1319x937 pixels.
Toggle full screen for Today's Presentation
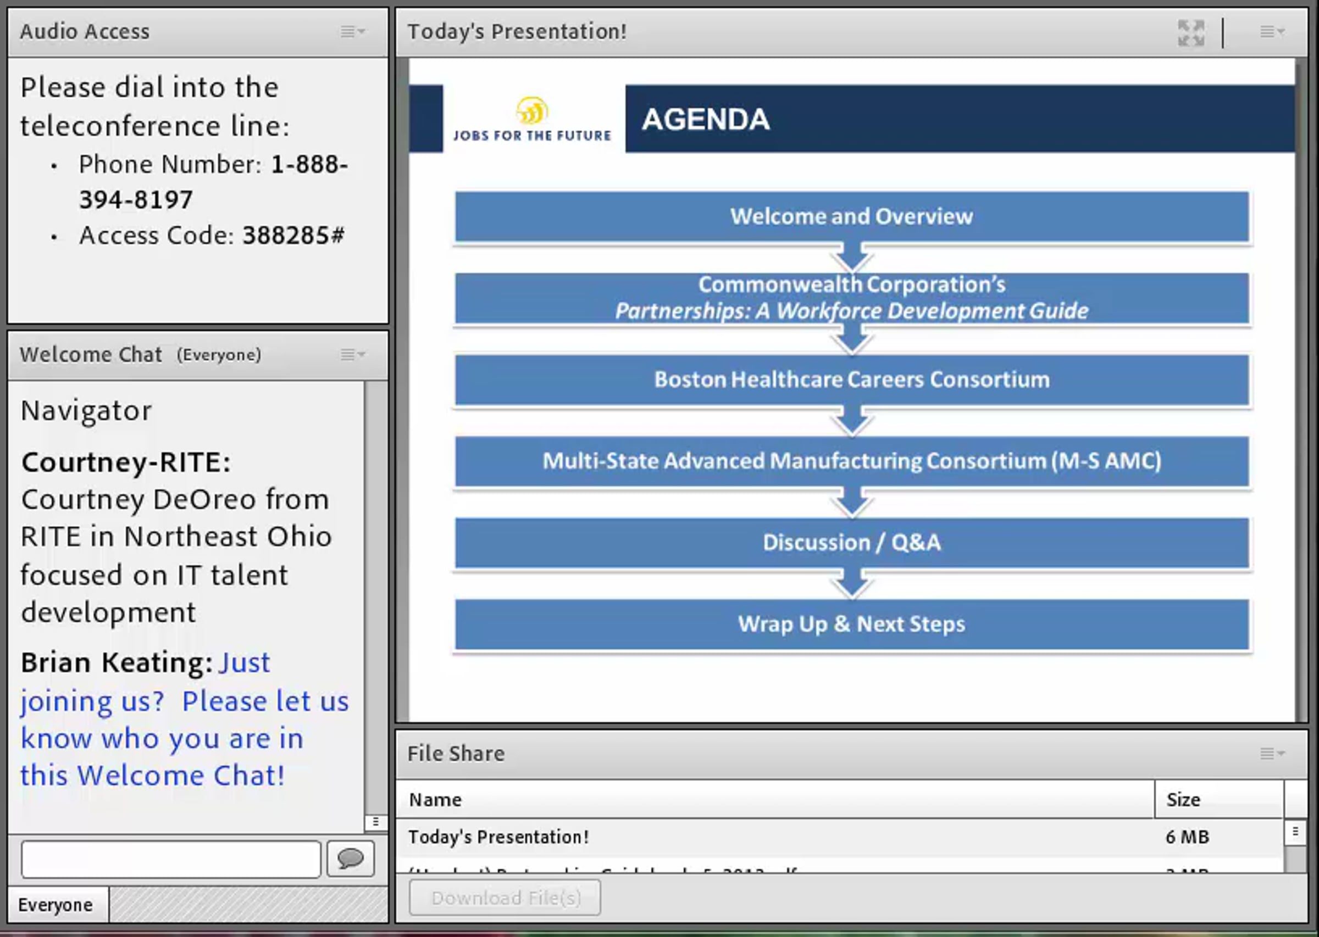pos(1190,32)
